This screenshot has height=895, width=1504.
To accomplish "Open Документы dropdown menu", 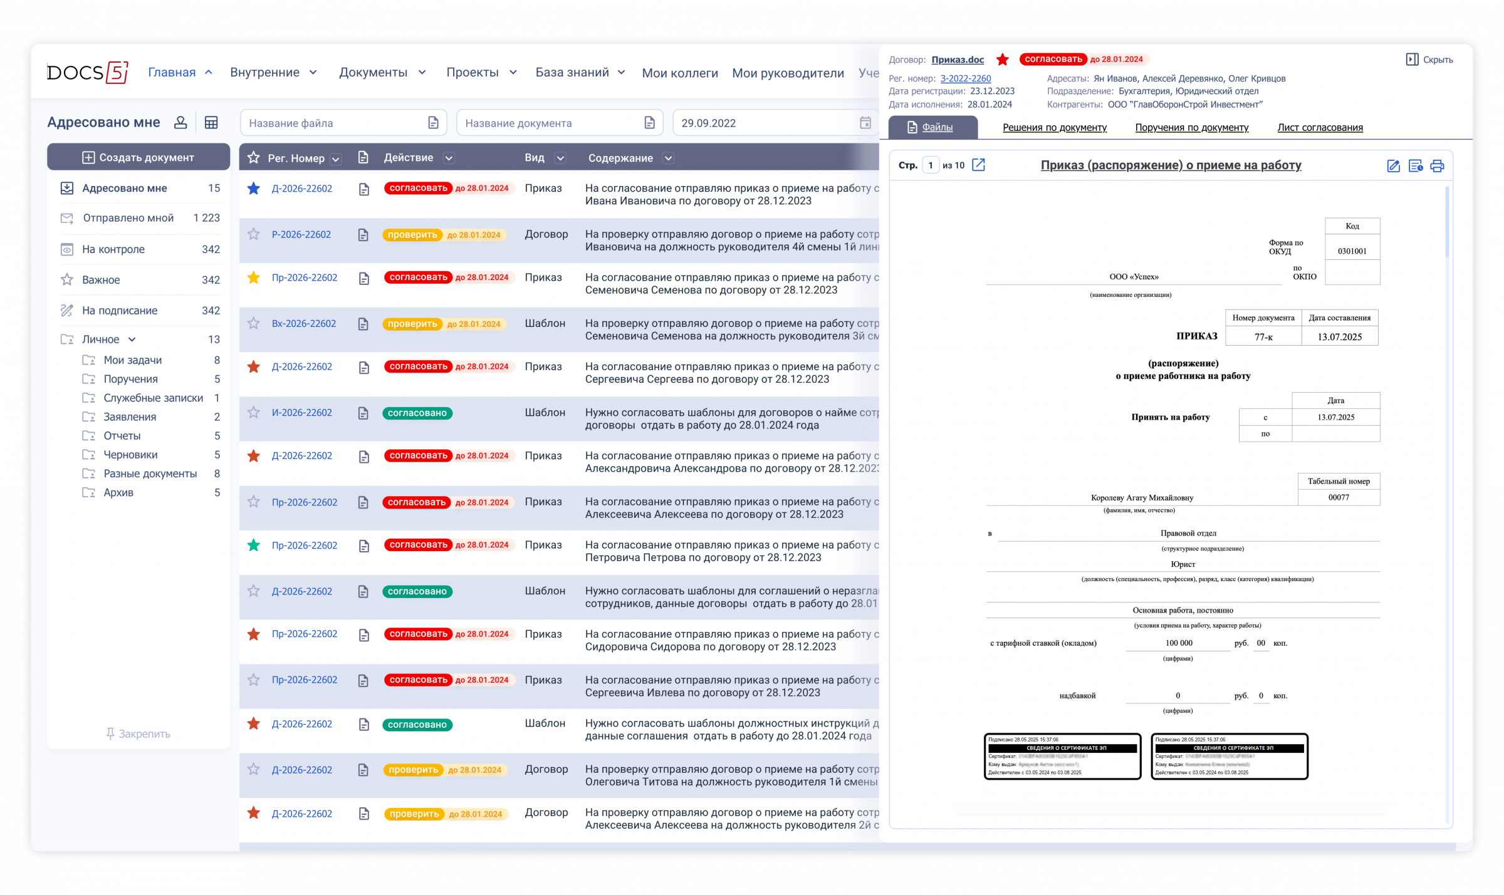I will 383,73.
